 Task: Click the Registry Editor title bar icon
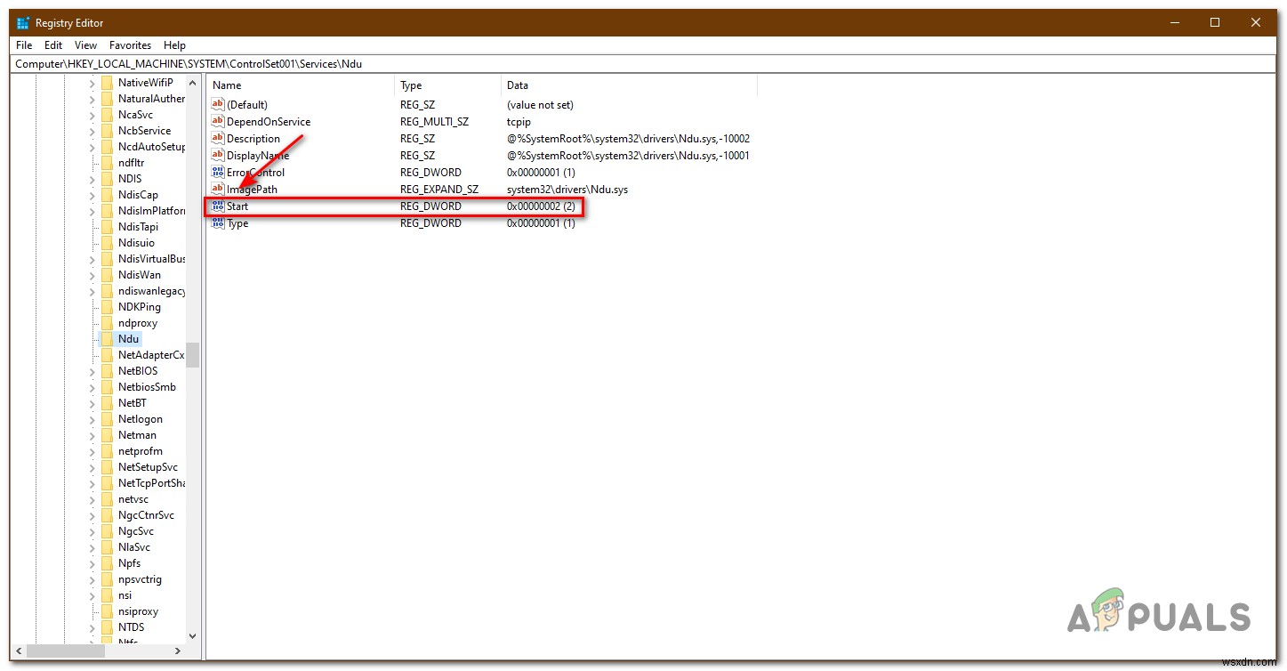(x=21, y=21)
